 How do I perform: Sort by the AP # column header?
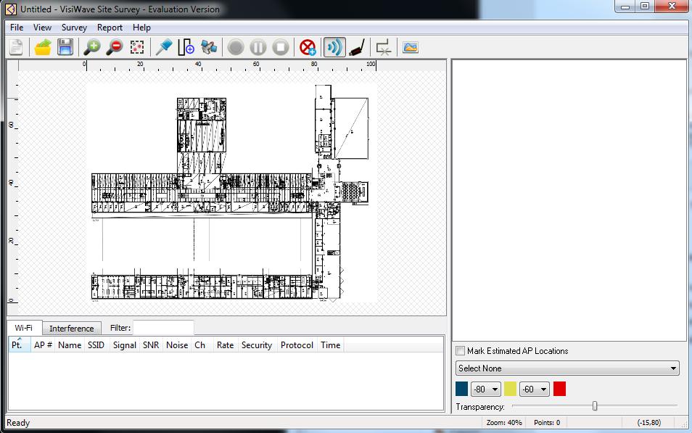[x=43, y=345]
